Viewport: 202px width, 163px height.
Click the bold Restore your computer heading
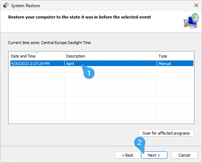[80, 17]
